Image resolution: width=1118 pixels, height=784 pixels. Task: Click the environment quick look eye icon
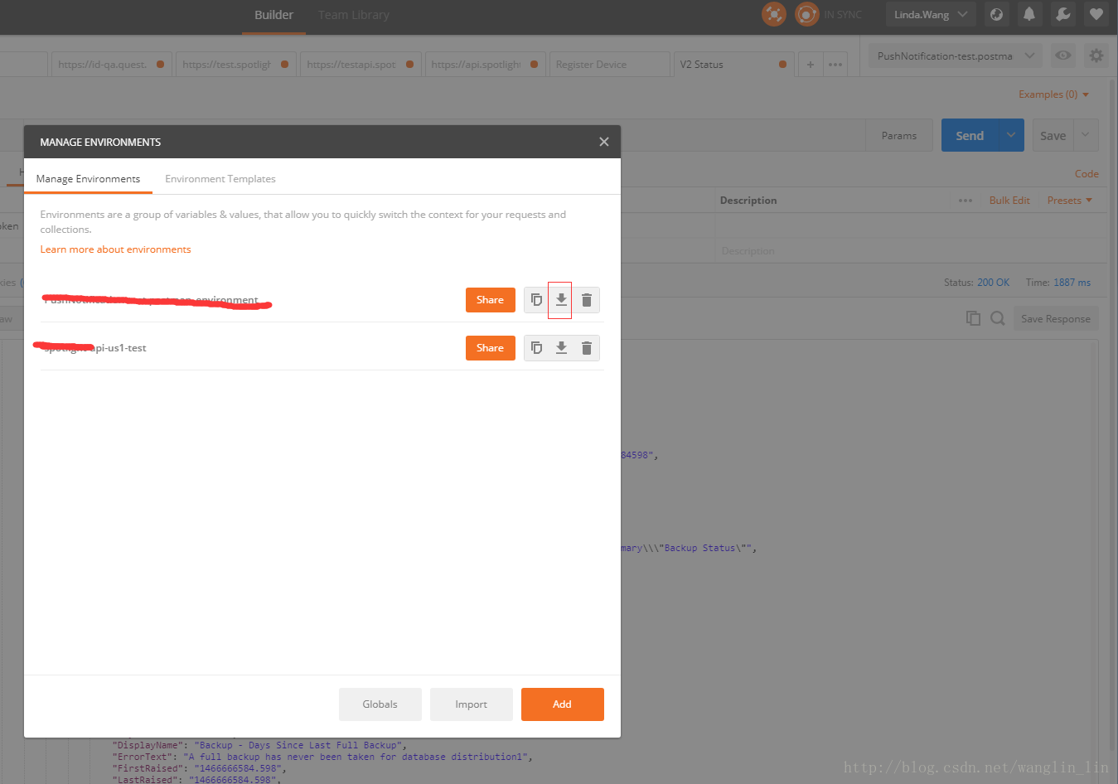click(x=1062, y=56)
